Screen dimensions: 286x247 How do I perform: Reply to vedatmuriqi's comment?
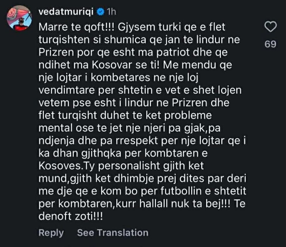pos(51,233)
